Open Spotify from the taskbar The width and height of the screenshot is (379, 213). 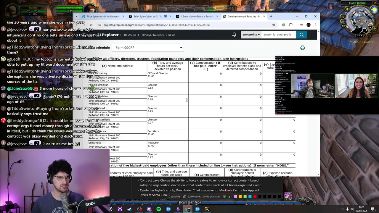159,209
